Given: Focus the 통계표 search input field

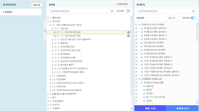Looking at the screenshot, I should 82,11.
